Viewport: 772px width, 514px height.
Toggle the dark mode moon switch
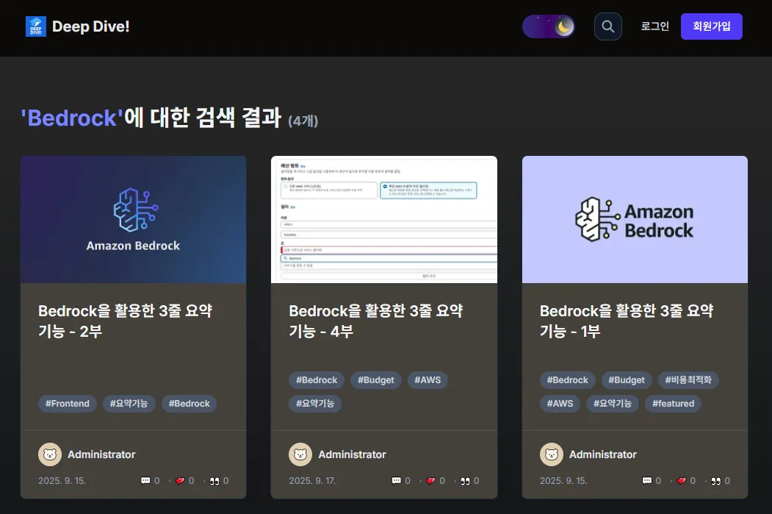[549, 26]
